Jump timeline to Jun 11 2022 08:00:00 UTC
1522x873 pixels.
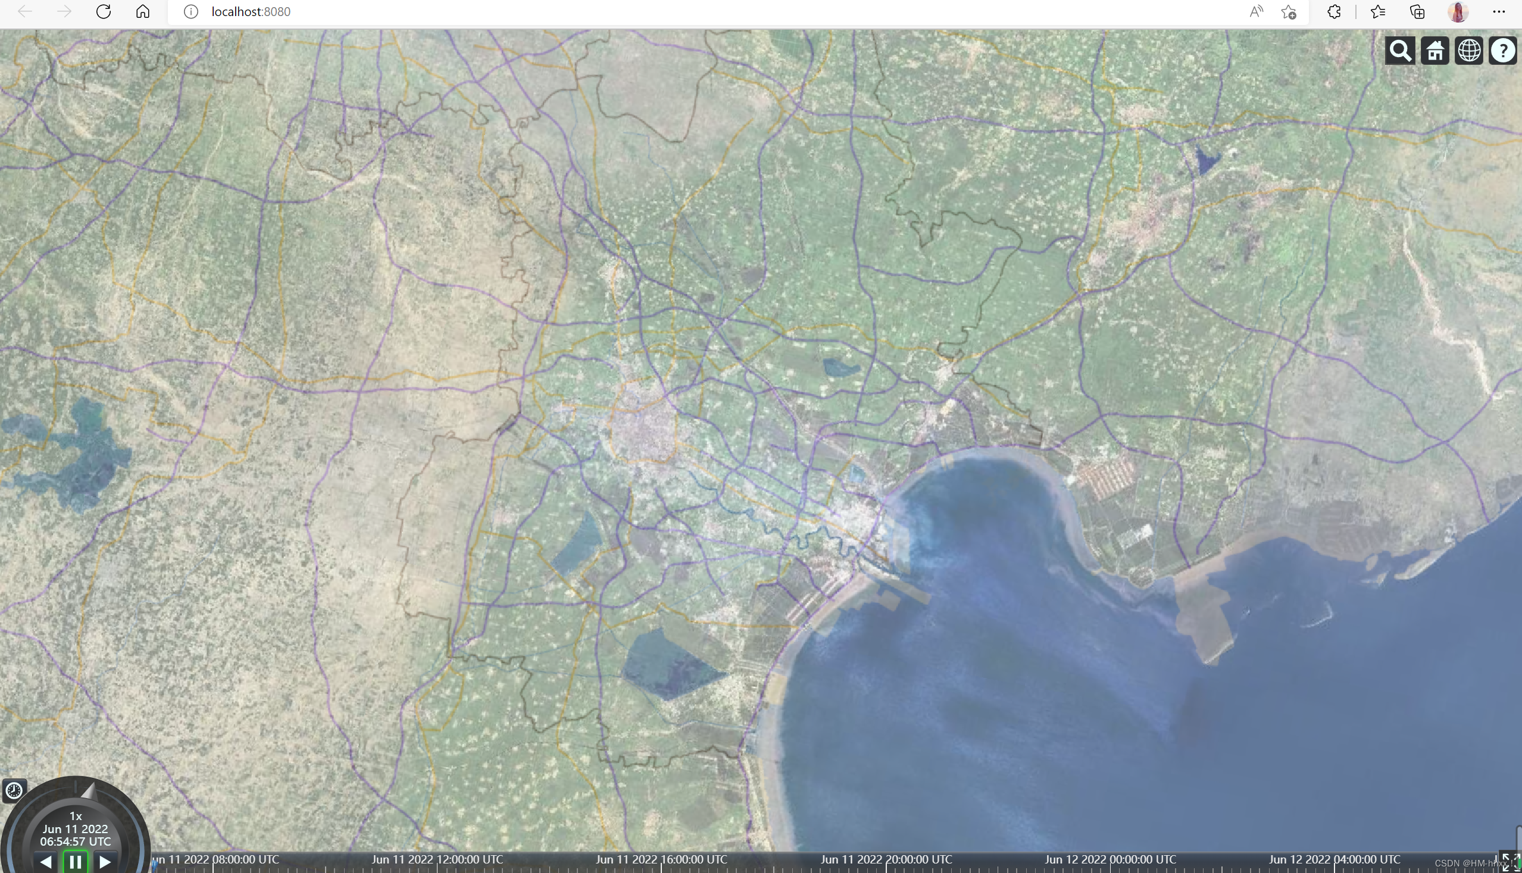[217, 859]
